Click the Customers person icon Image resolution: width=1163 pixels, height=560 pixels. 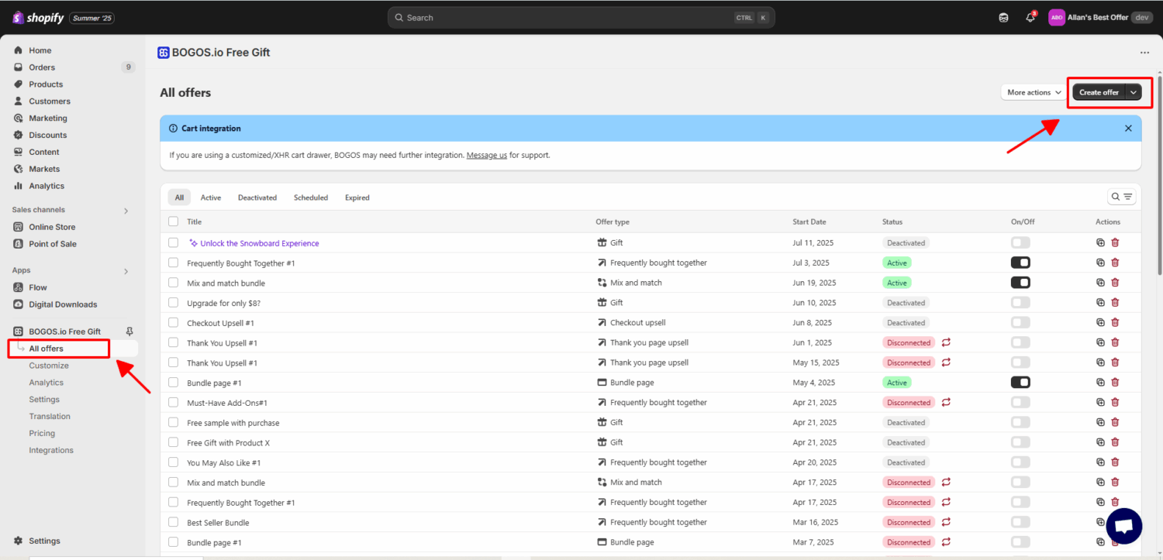click(x=19, y=101)
